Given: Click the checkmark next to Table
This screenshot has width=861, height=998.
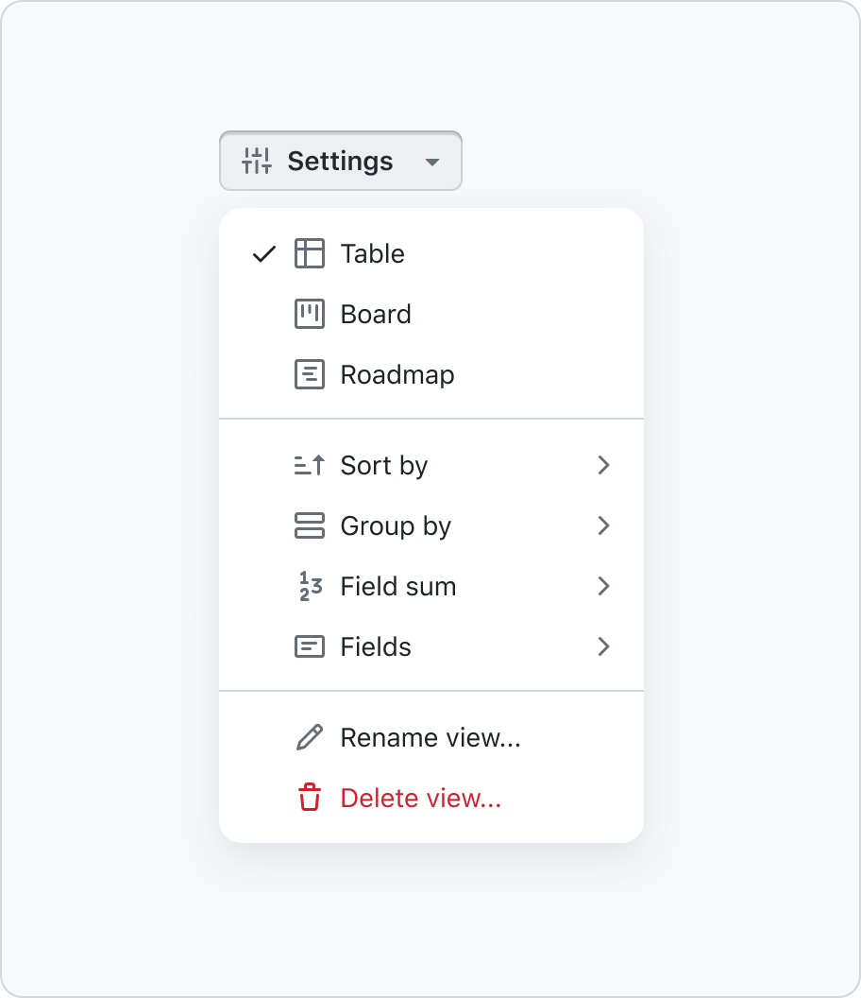Looking at the screenshot, I should (264, 254).
